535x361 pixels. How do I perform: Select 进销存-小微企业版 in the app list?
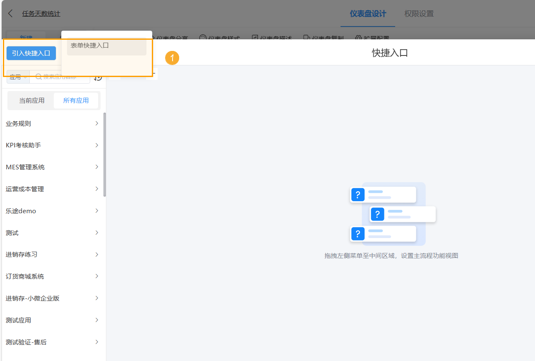point(33,298)
